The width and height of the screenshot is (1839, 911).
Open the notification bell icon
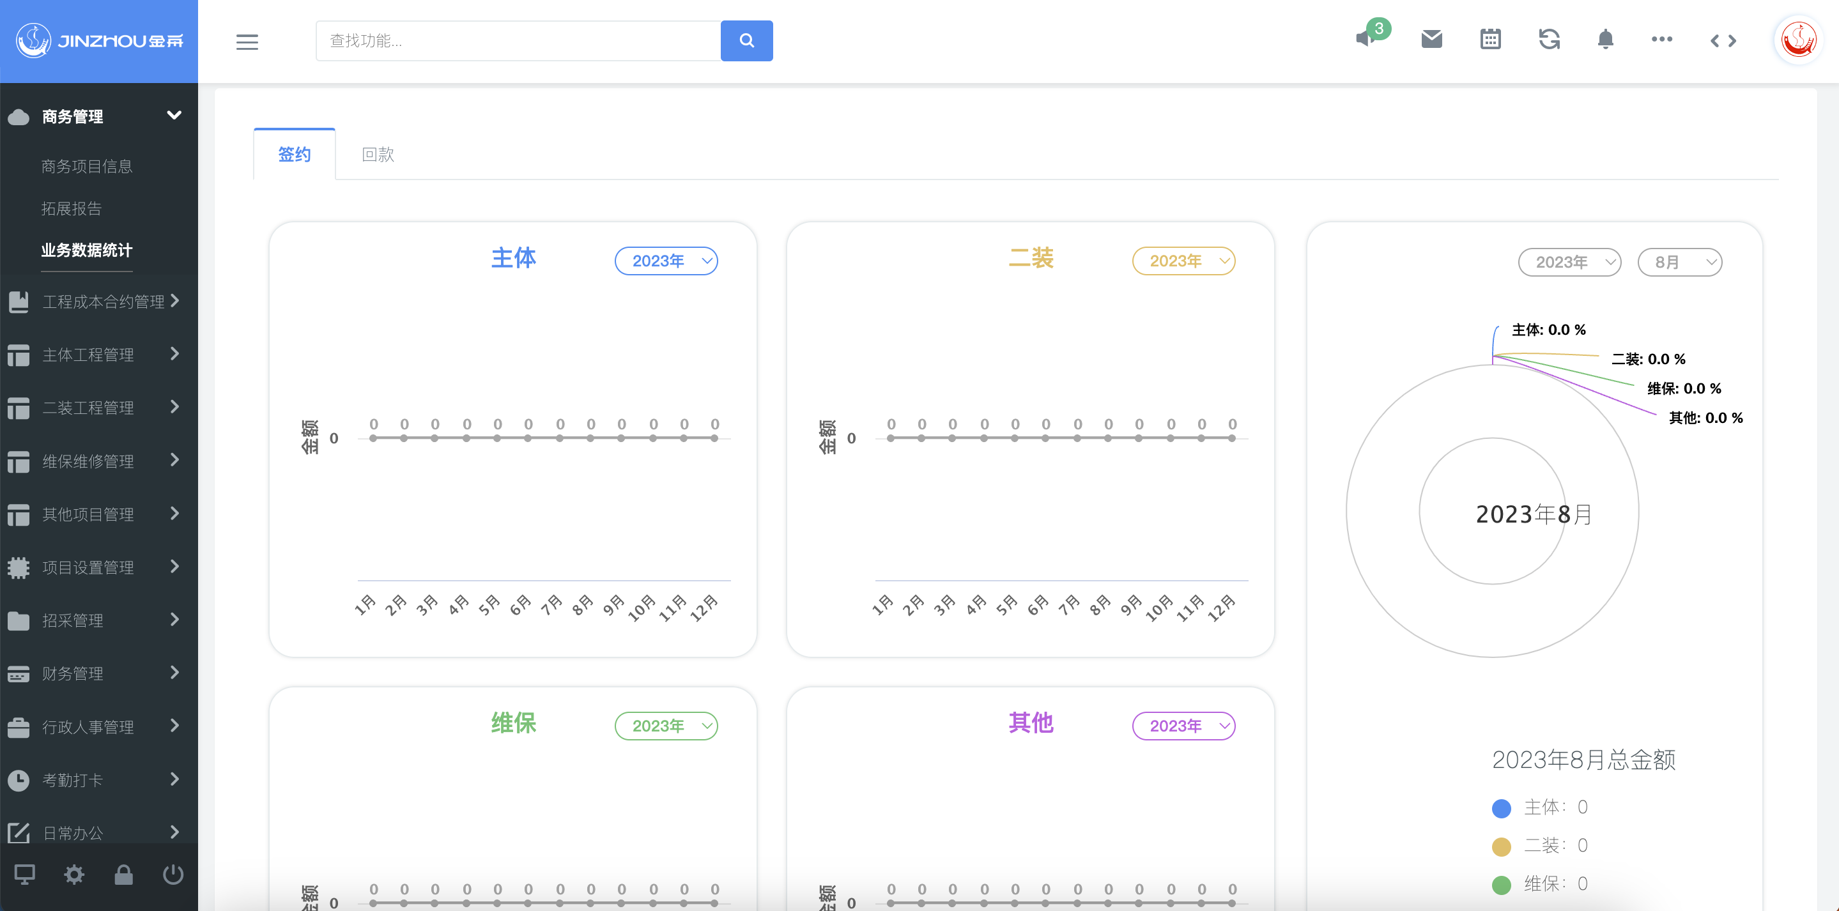click(x=1606, y=39)
